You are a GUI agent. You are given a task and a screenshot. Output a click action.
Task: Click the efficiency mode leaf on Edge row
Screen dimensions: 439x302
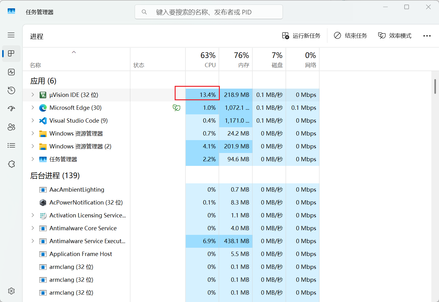(x=177, y=108)
